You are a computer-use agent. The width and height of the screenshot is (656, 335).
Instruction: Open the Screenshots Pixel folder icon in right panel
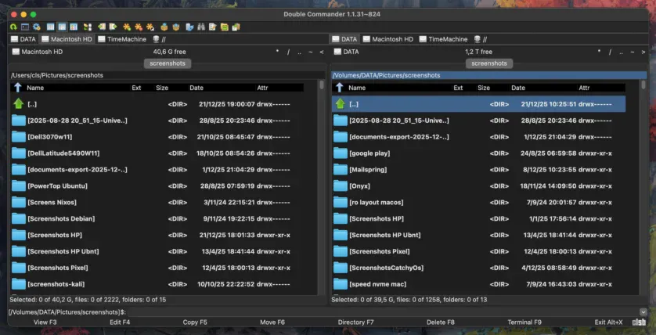(340, 251)
